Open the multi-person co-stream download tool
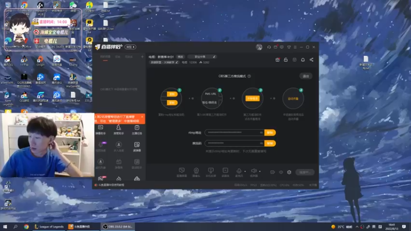This screenshot has width=411, height=231. click(119, 147)
